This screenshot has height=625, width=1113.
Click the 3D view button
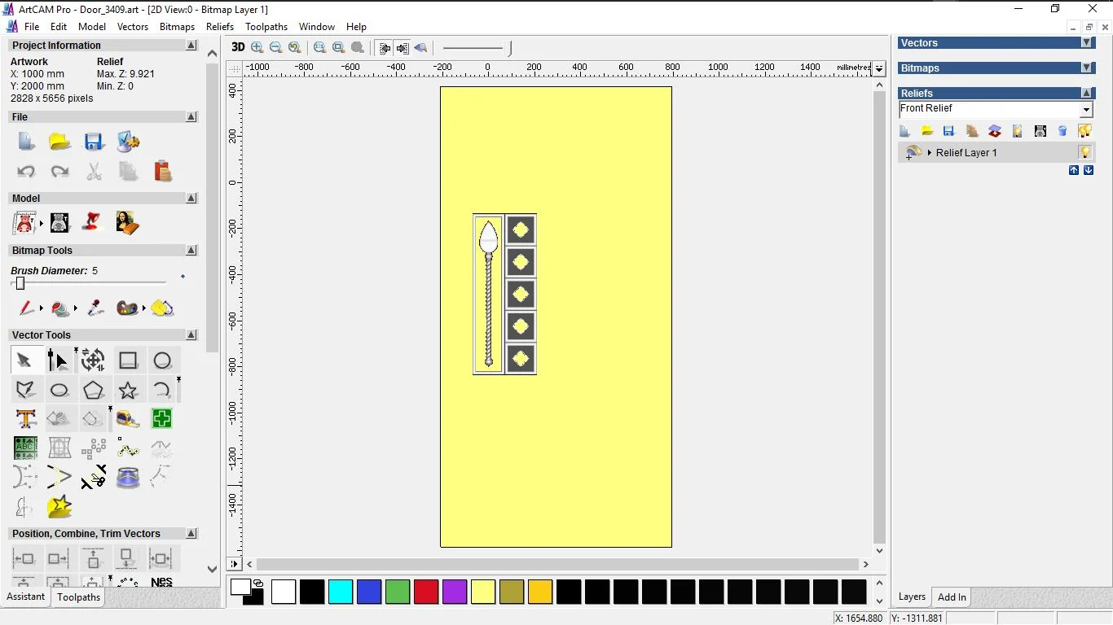tap(237, 48)
